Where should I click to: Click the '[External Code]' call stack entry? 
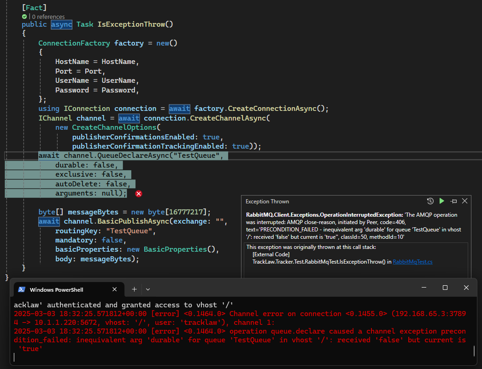(x=271, y=254)
